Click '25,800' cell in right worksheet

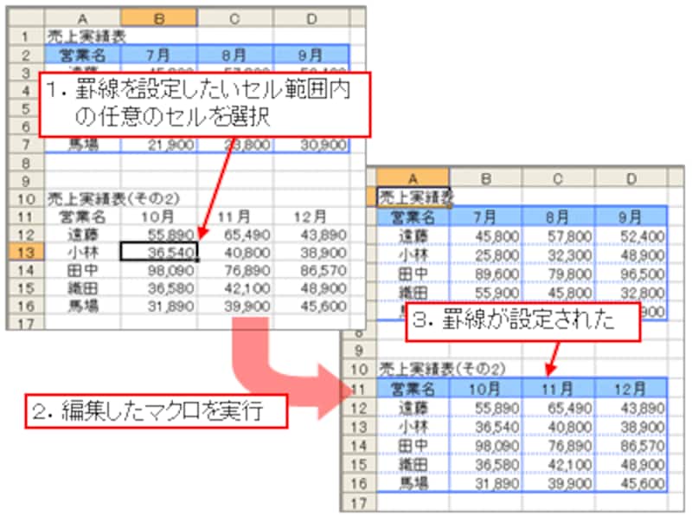(485, 255)
